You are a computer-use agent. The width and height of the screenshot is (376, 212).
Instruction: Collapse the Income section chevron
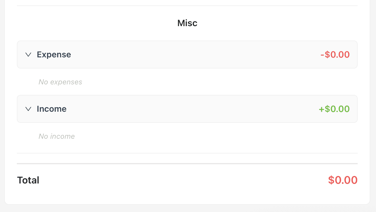28,109
